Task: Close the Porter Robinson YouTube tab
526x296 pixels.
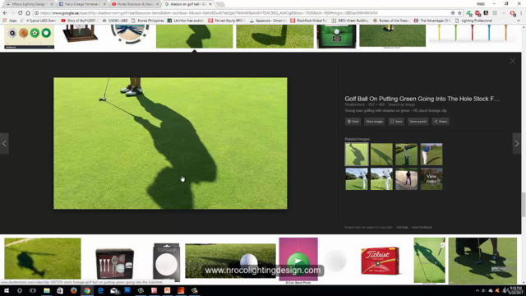Action: coord(157,4)
